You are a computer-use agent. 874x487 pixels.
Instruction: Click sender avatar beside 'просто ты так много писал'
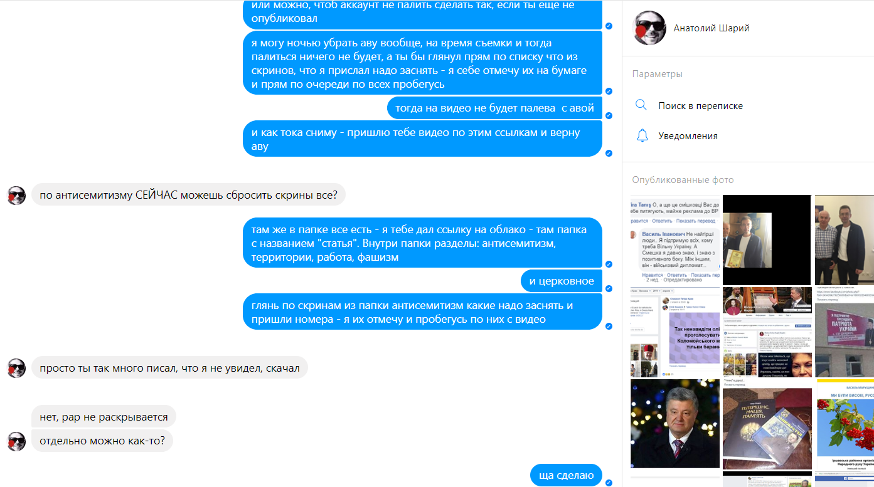[16, 368]
